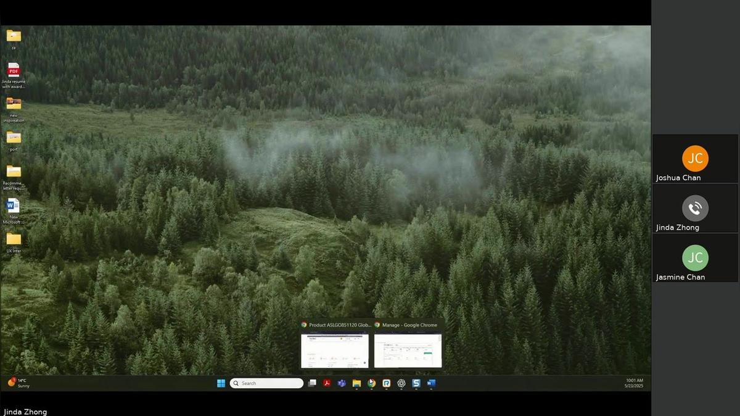
Task: Open Adobe Acrobat from the taskbar
Action: [x=327, y=383]
